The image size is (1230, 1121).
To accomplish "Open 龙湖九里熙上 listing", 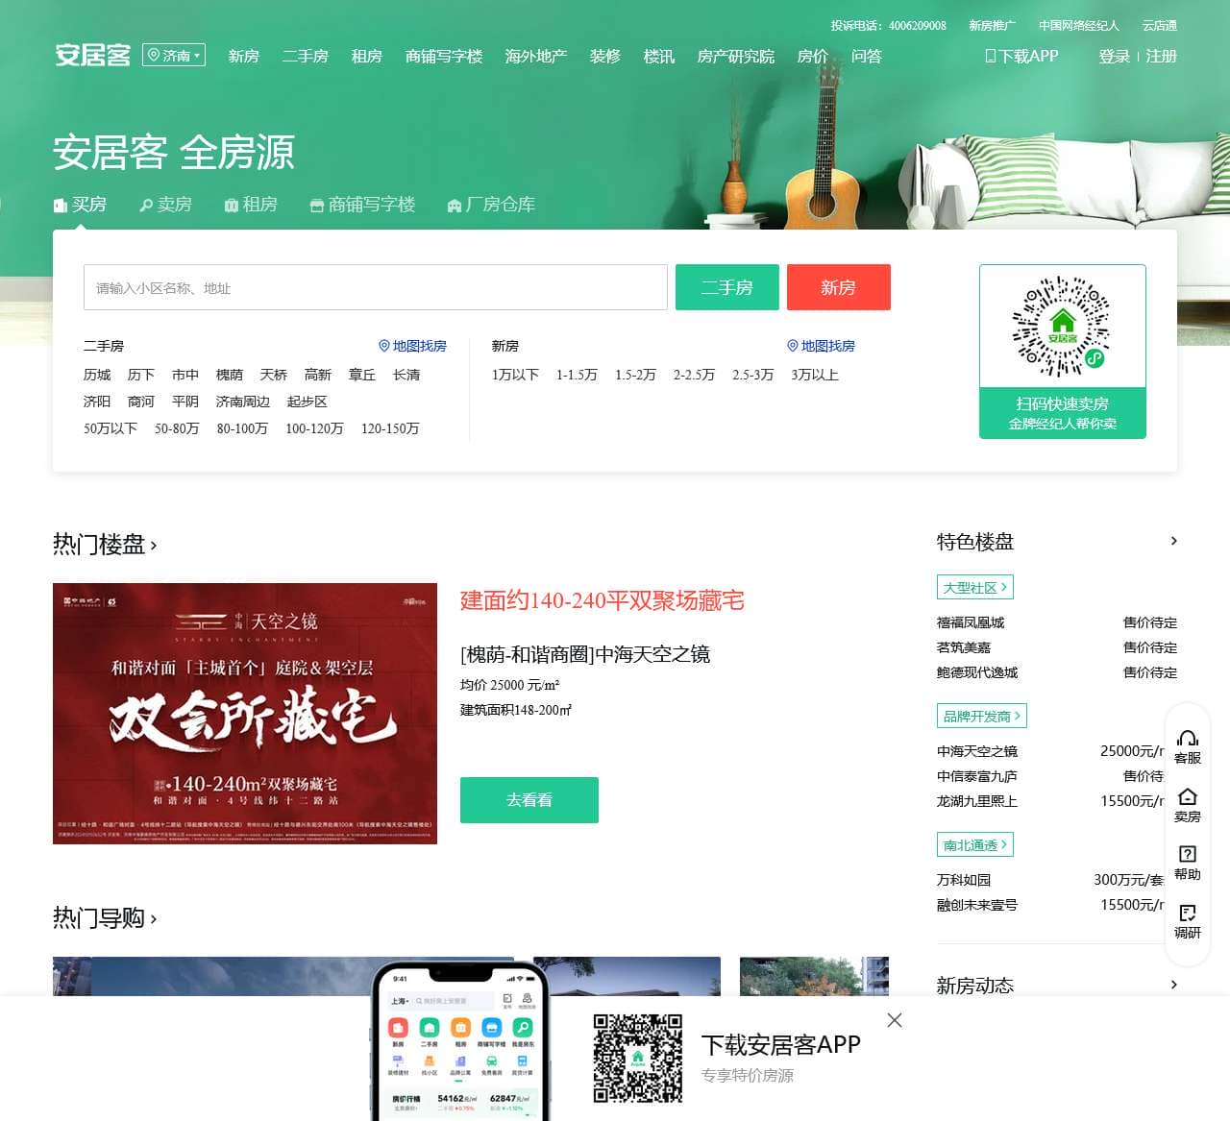I will click(x=977, y=801).
